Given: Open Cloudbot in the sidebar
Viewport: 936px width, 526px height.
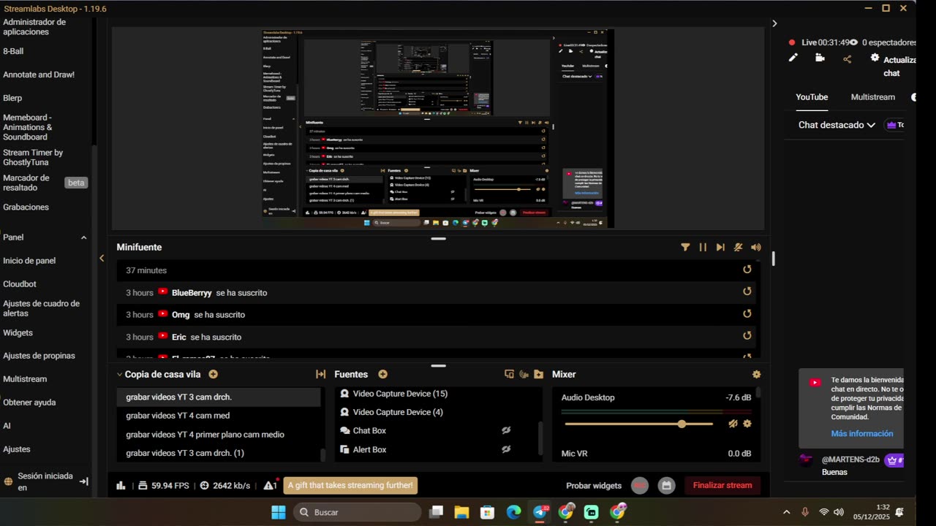Looking at the screenshot, I should click(x=20, y=284).
